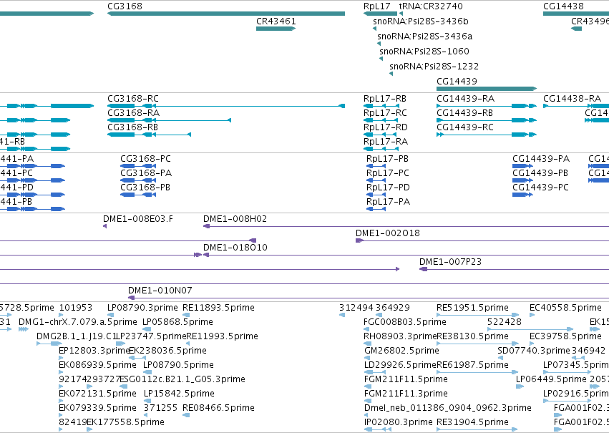Click the DMG1-chrX.7.079.a.5prime EST label
The image size is (609, 433).
point(78,322)
